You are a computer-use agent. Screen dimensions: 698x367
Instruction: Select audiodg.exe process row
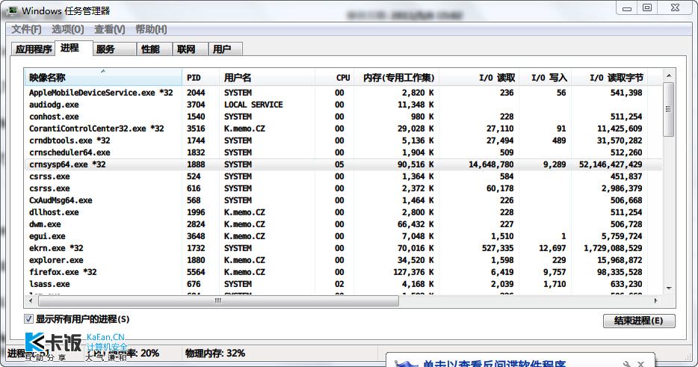coord(343,105)
